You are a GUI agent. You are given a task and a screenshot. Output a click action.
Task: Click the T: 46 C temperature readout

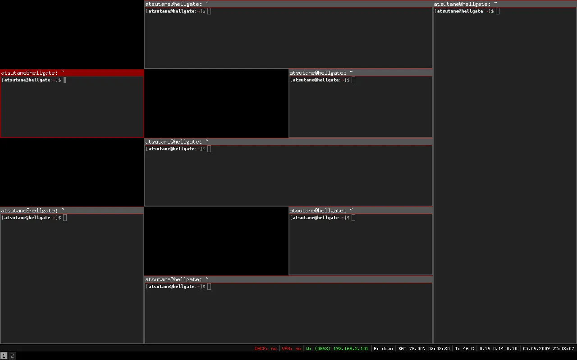coord(464,349)
